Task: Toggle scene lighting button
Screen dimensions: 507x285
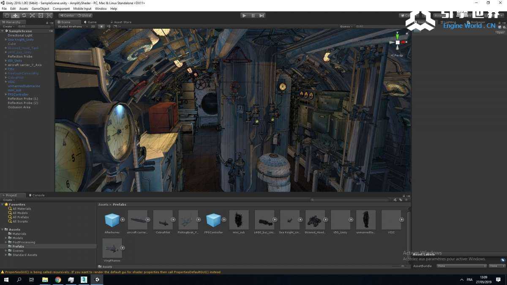Action: click(x=101, y=27)
